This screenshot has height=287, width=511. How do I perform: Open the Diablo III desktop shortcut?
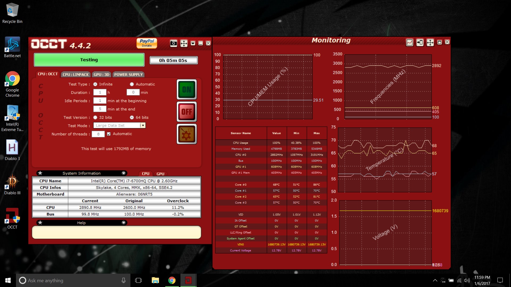coord(12,184)
